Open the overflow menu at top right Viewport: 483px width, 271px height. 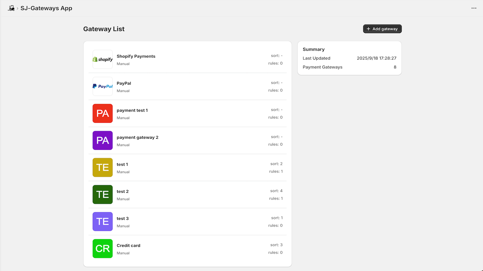coord(474,8)
